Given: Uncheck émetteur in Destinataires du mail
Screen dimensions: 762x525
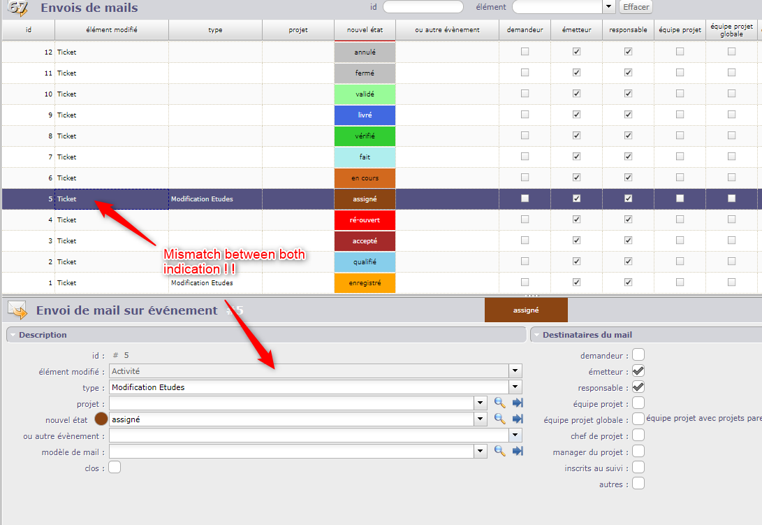Looking at the screenshot, I should click(x=638, y=371).
